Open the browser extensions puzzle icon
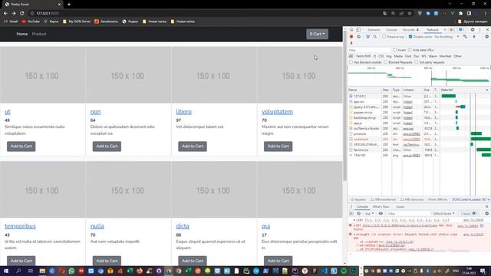The height and width of the screenshot is (276, 491). click(x=460, y=13)
